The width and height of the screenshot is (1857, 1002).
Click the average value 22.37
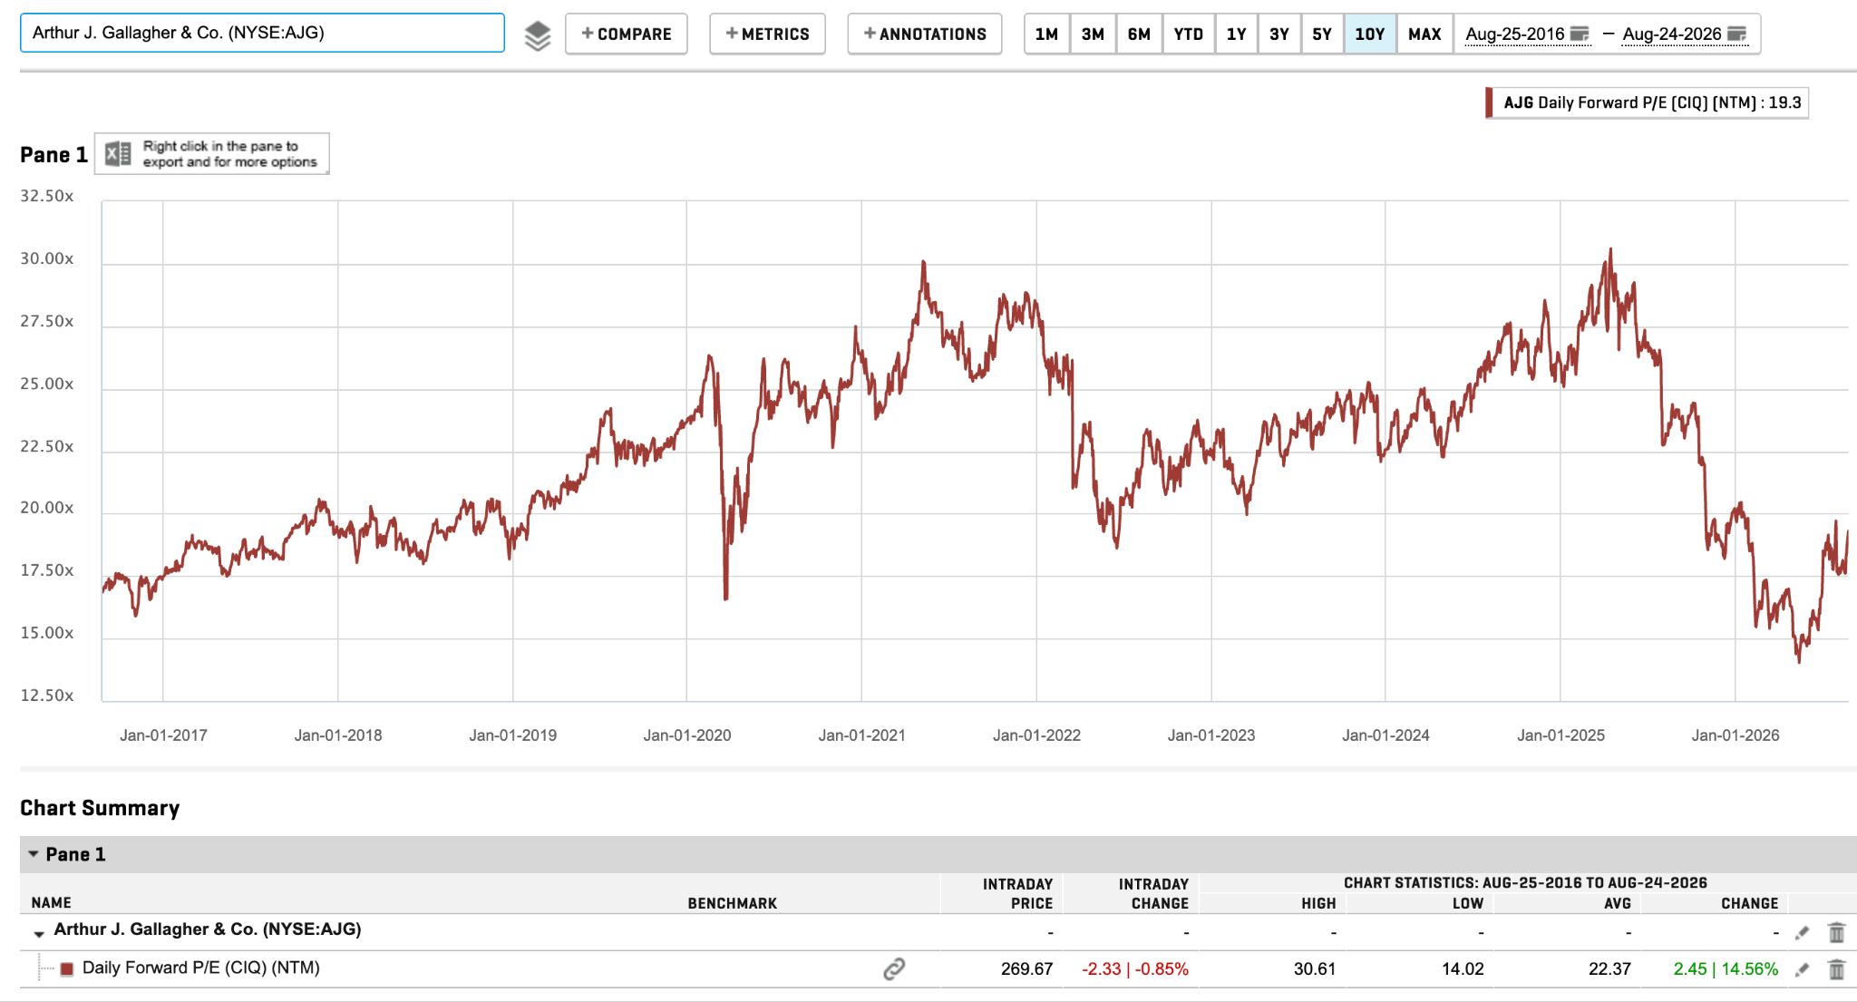pyautogui.click(x=1609, y=969)
